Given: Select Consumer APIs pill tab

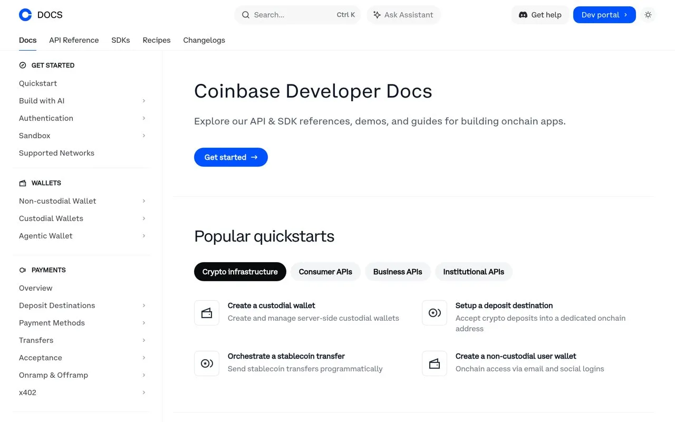Looking at the screenshot, I should (325, 272).
